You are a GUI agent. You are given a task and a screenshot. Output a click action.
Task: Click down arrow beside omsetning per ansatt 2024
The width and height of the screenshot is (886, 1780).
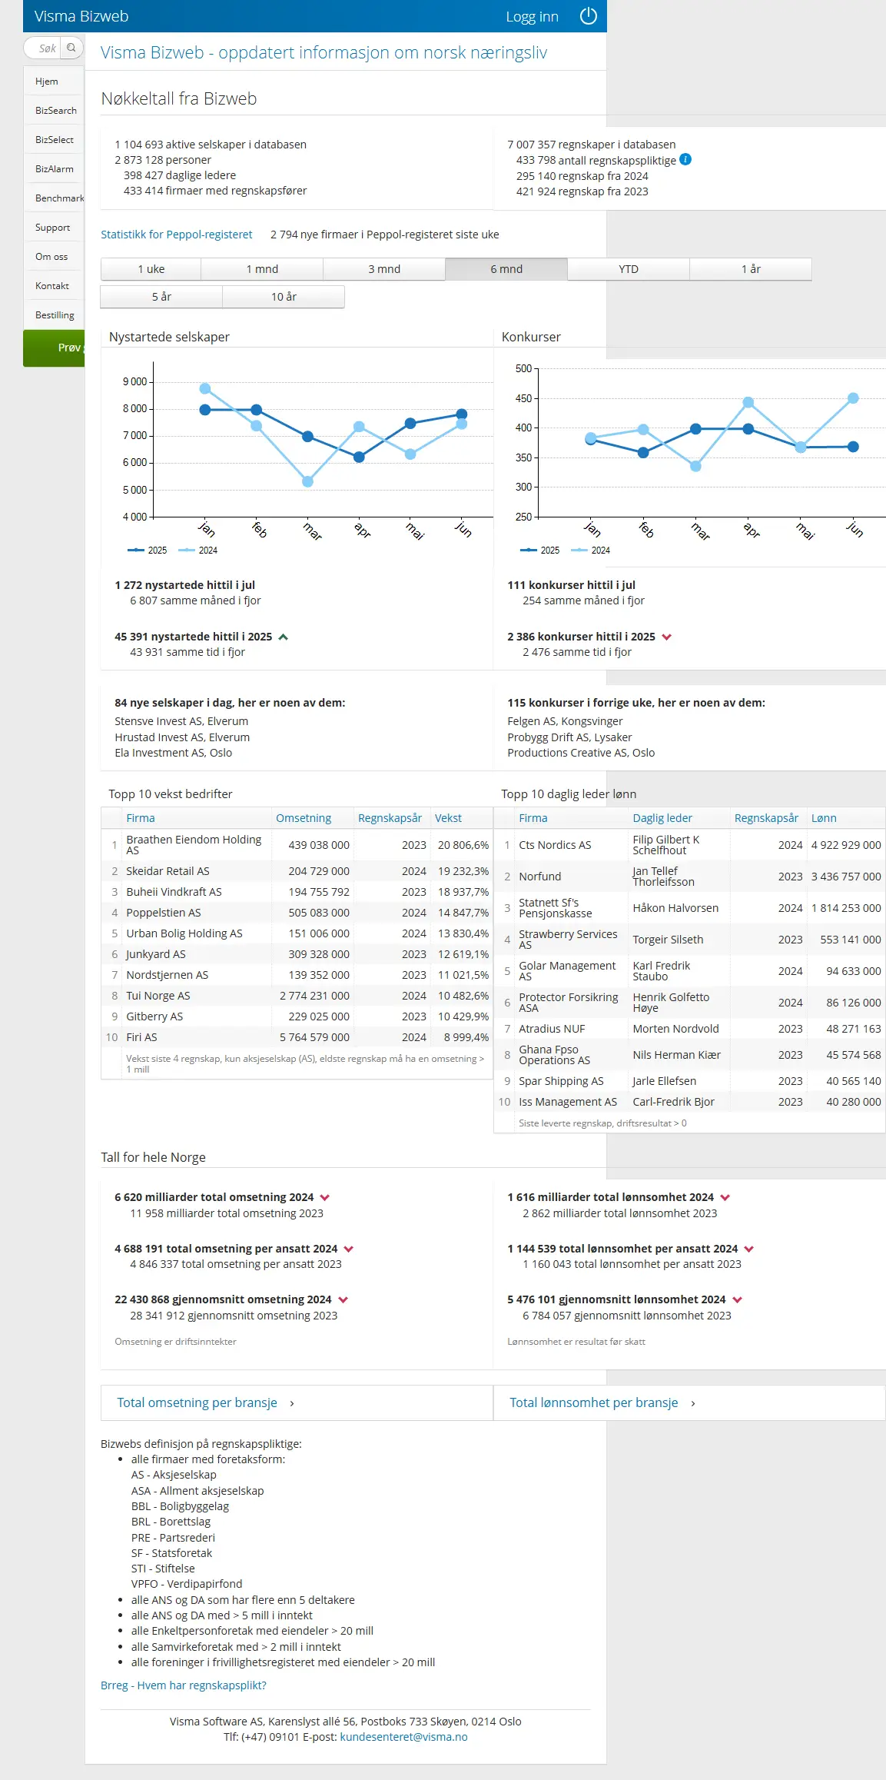click(x=349, y=1249)
